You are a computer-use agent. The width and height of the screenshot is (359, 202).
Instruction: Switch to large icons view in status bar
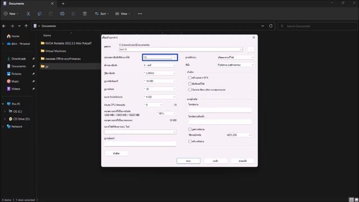pos(356,200)
